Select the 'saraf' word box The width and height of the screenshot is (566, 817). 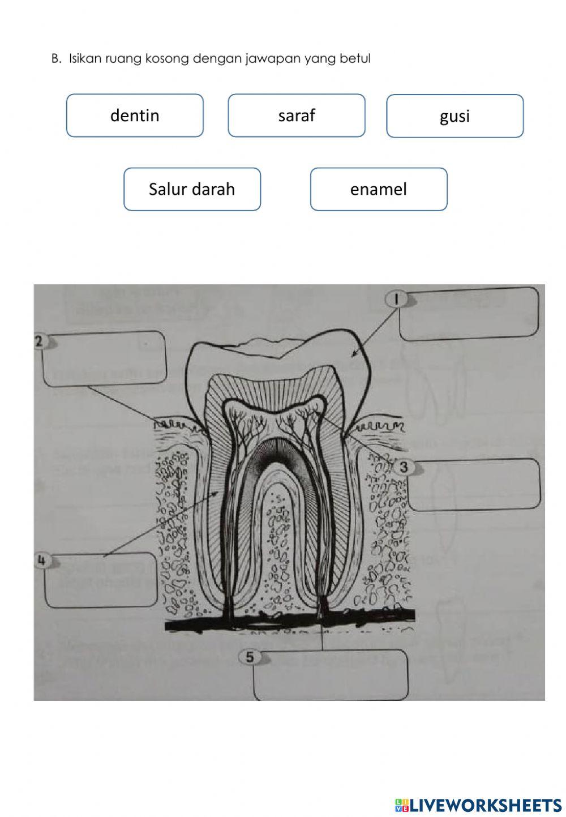coord(297,116)
